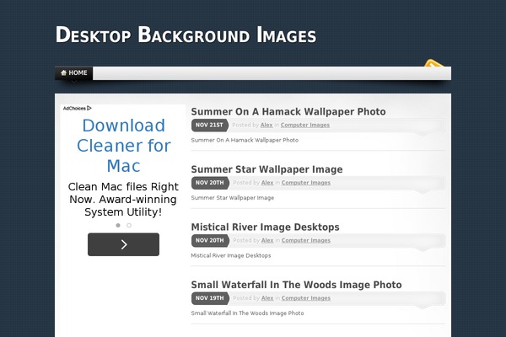Viewport: 506px width, 337px height.
Task: Click excerpt text 'Summer On A Hamack Wallpaper Photo'
Action: click(245, 141)
